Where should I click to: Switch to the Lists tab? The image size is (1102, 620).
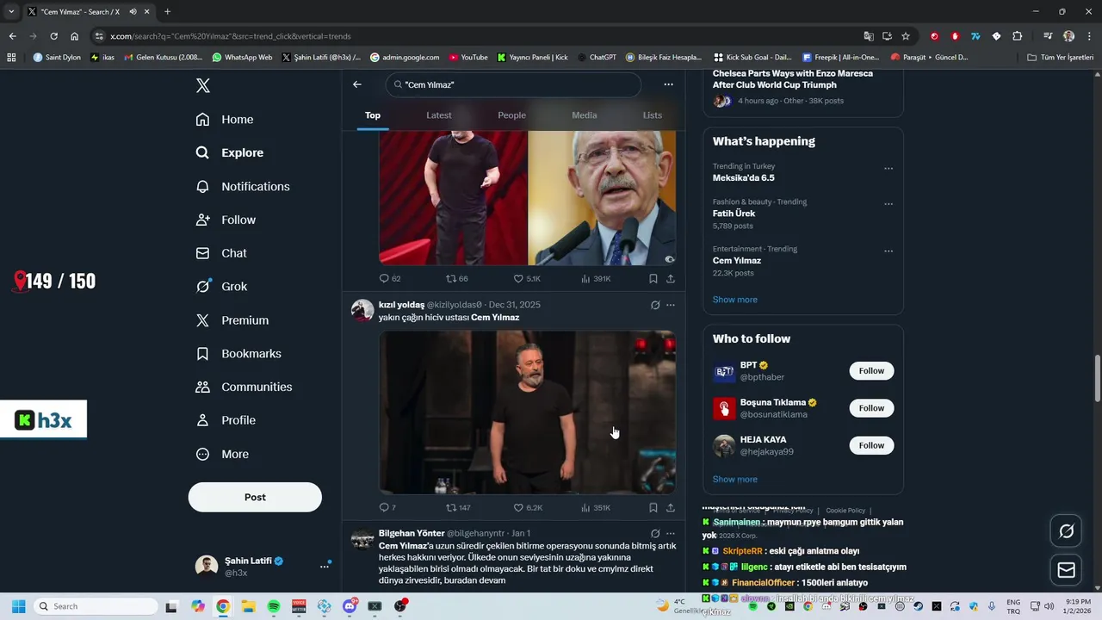653,115
